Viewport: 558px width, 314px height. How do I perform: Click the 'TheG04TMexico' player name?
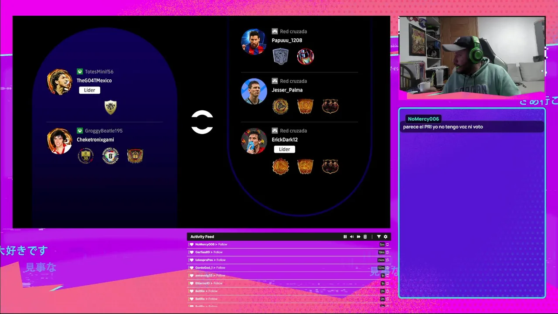(x=94, y=81)
